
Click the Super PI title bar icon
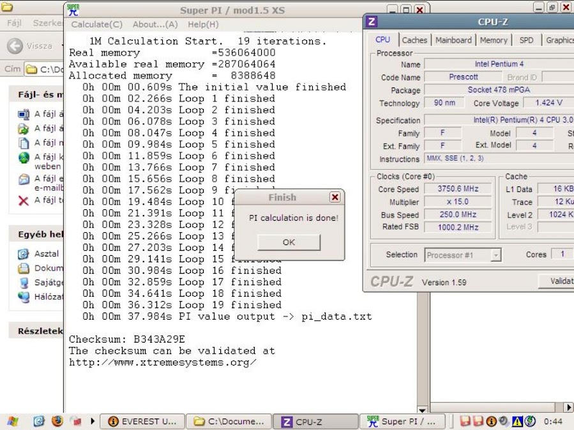click(x=73, y=10)
